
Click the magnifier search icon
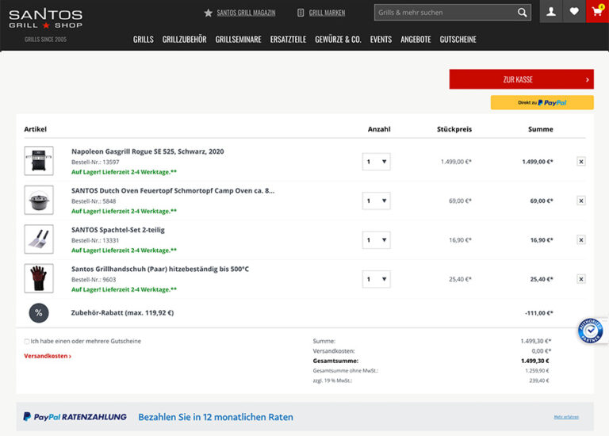[523, 13]
